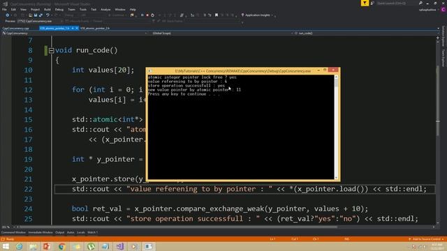
Task: Switch to CppConcurrency.cpp editor tab
Action: pos(15,29)
